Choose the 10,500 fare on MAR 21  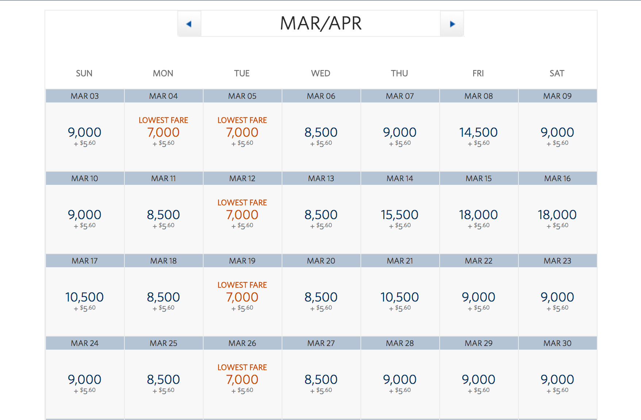(x=399, y=297)
